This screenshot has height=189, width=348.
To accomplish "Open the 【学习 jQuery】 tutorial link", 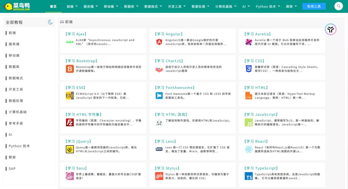I will (78, 141).
